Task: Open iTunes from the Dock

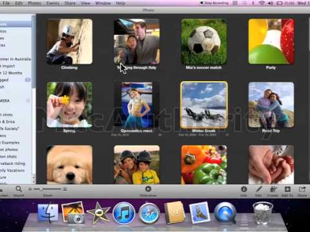Action: click(124, 213)
